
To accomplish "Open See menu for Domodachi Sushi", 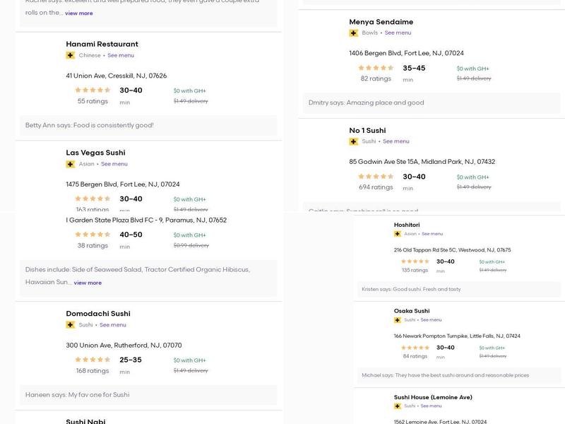I will [113, 325].
